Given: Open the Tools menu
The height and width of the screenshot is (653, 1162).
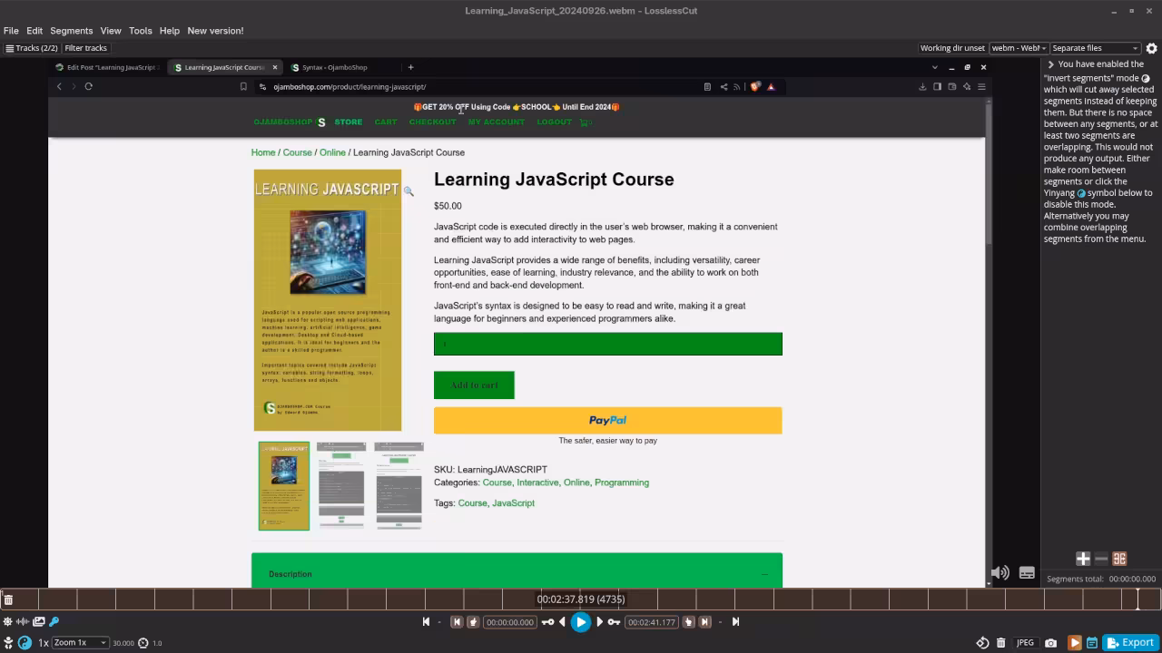Looking at the screenshot, I should point(140,30).
